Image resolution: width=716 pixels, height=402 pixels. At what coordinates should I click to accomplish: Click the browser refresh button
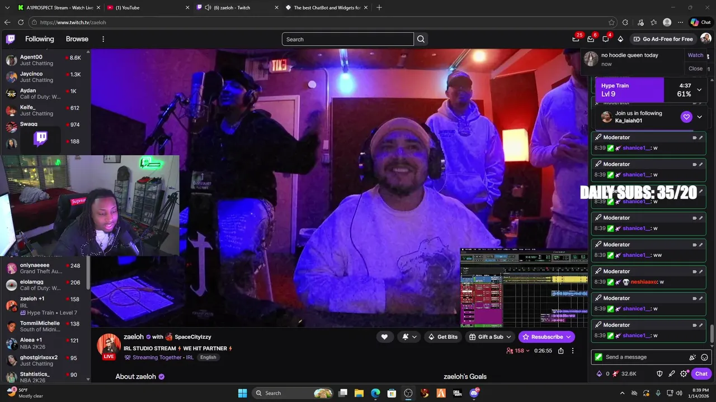(21, 22)
